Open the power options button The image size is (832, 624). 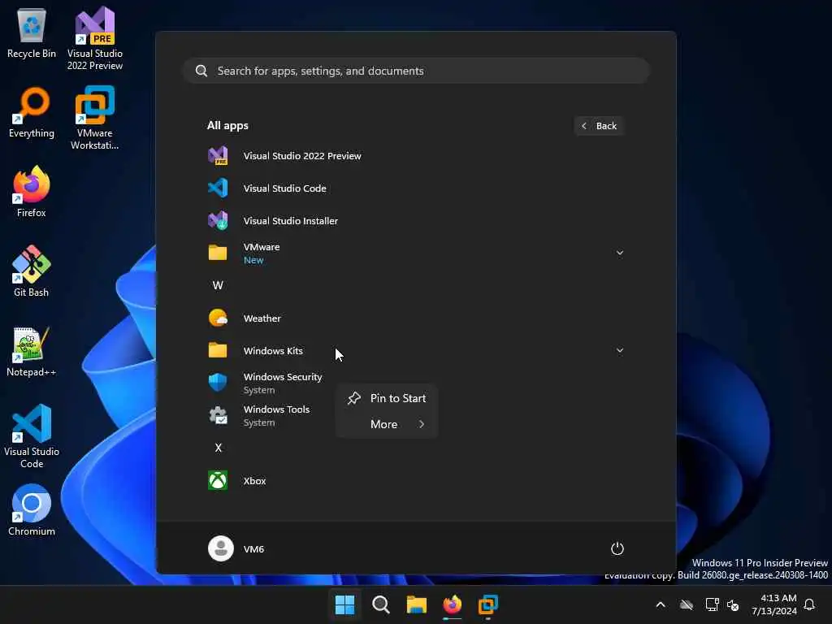[617, 548]
